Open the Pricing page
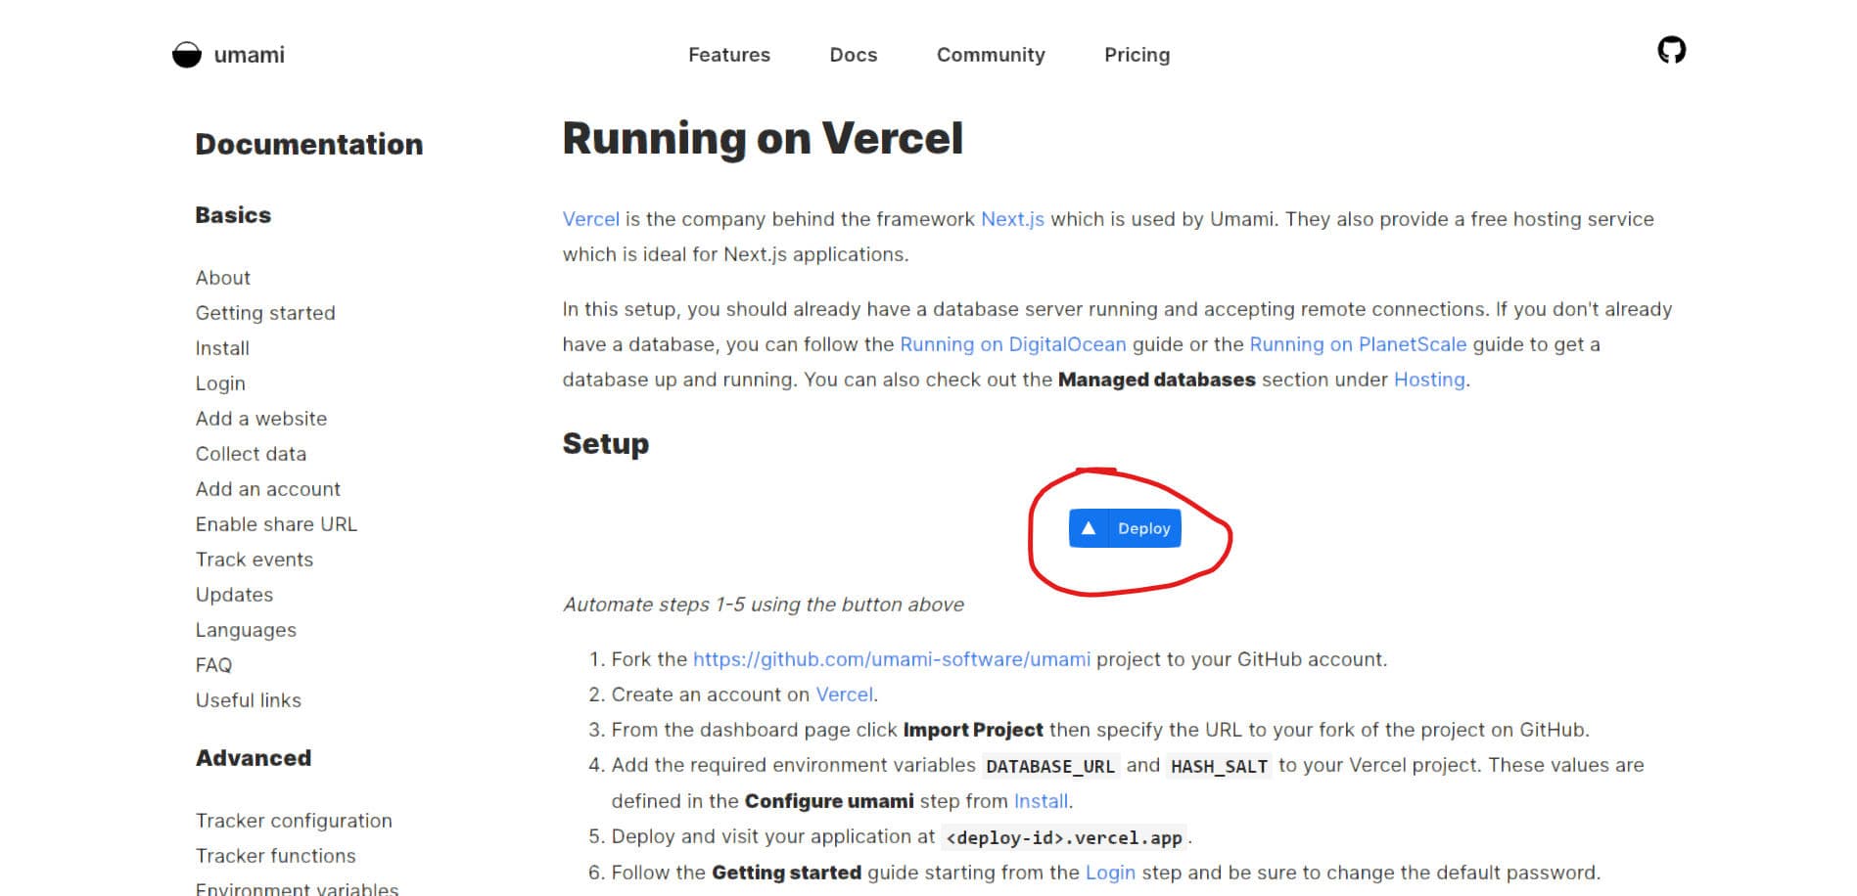This screenshot has width=1857, height=896. (x=1137, y=55)
